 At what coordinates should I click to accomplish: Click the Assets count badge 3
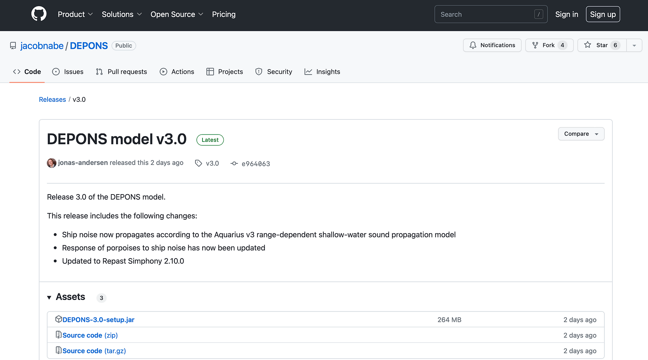pos(101,298)
